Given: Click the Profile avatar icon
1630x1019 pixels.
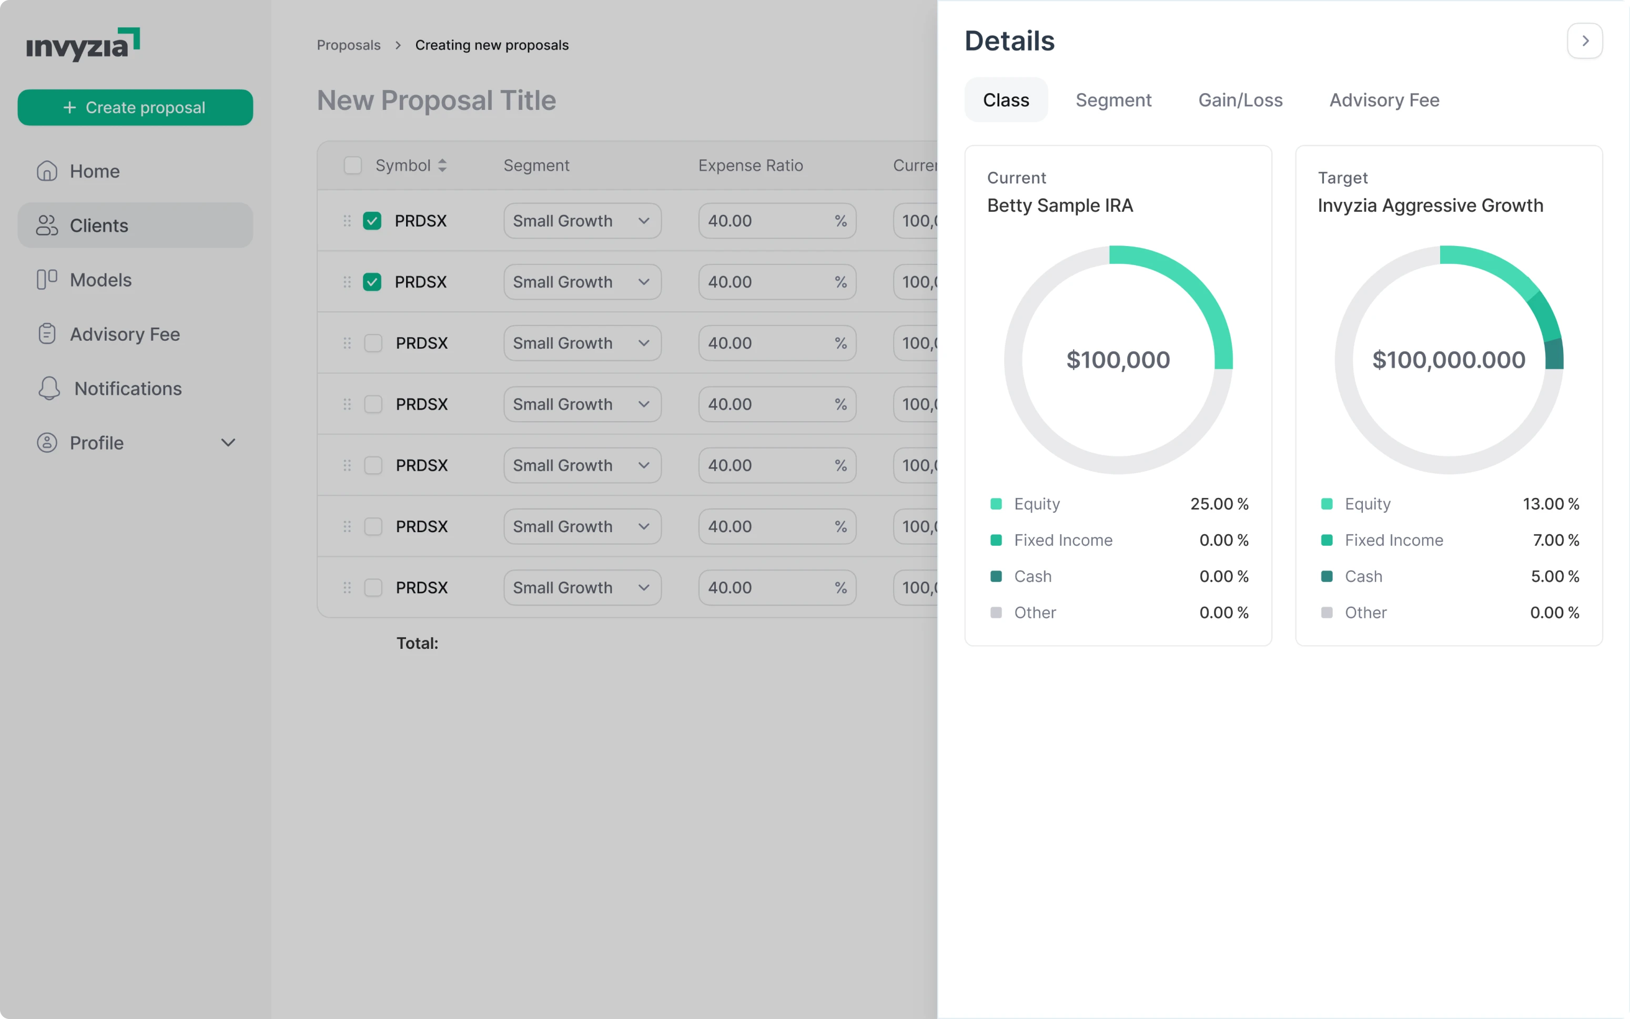Looking at the screenshot, I should coord(46,443).
